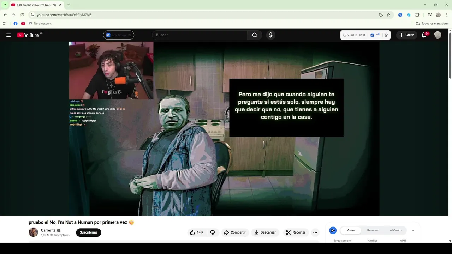The width and height of the screenshot is (452, 254).
Task: Click the Descargar button
Action: point(265,232)
